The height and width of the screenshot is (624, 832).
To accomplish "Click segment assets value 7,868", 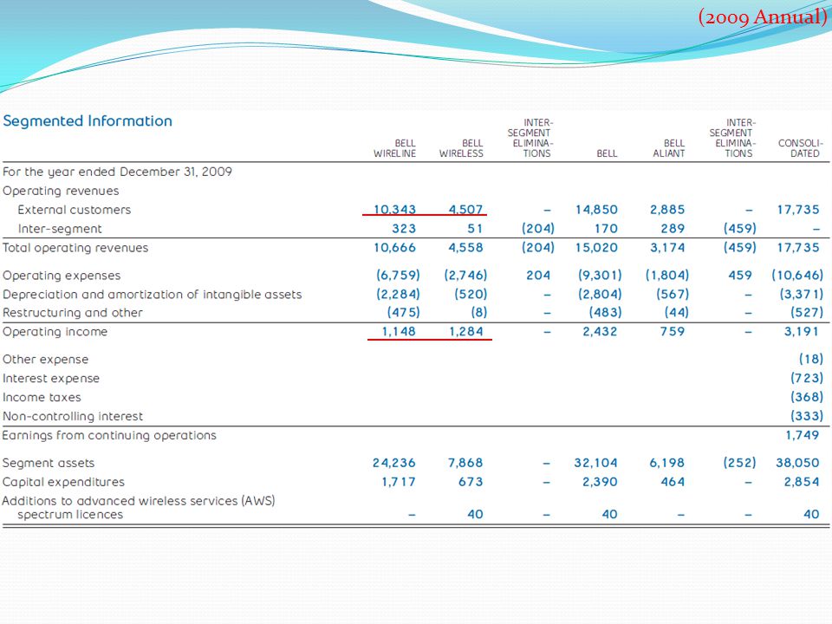I will (466, 463).
